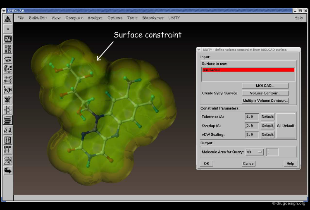Reset Overlap with its Default button

point(267,126)
